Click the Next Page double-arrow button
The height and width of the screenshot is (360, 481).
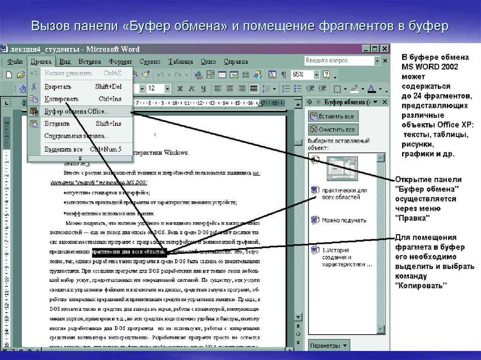point(298,343)
